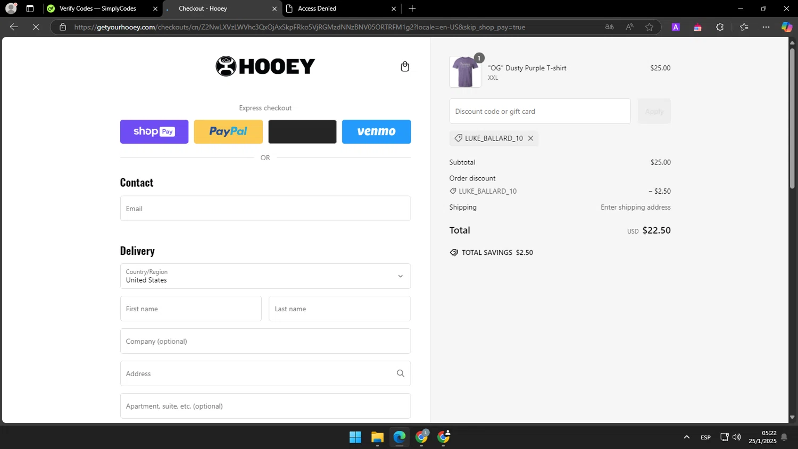Screen dimensions: 798x449
Task: Open the Windows Start menu
Action: [355, 437]
